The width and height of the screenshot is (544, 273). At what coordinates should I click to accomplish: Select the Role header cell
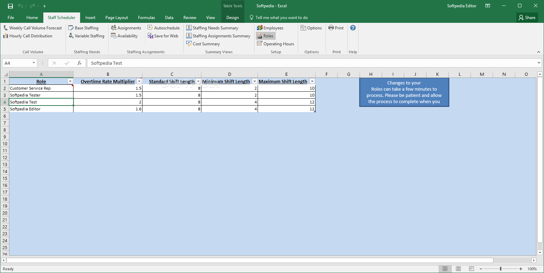41,81
